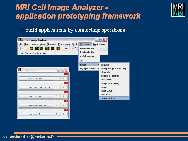
Task: Open help '?' for mean threshold
Action: pos(22,96)
